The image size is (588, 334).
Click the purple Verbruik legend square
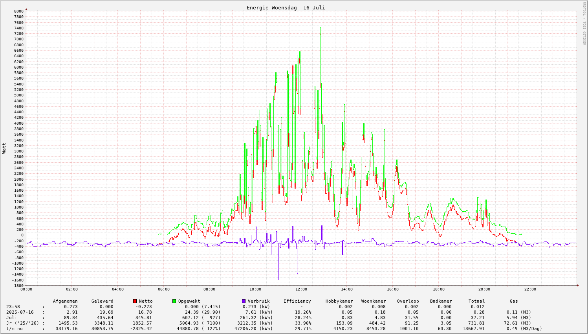click(244, 301)
